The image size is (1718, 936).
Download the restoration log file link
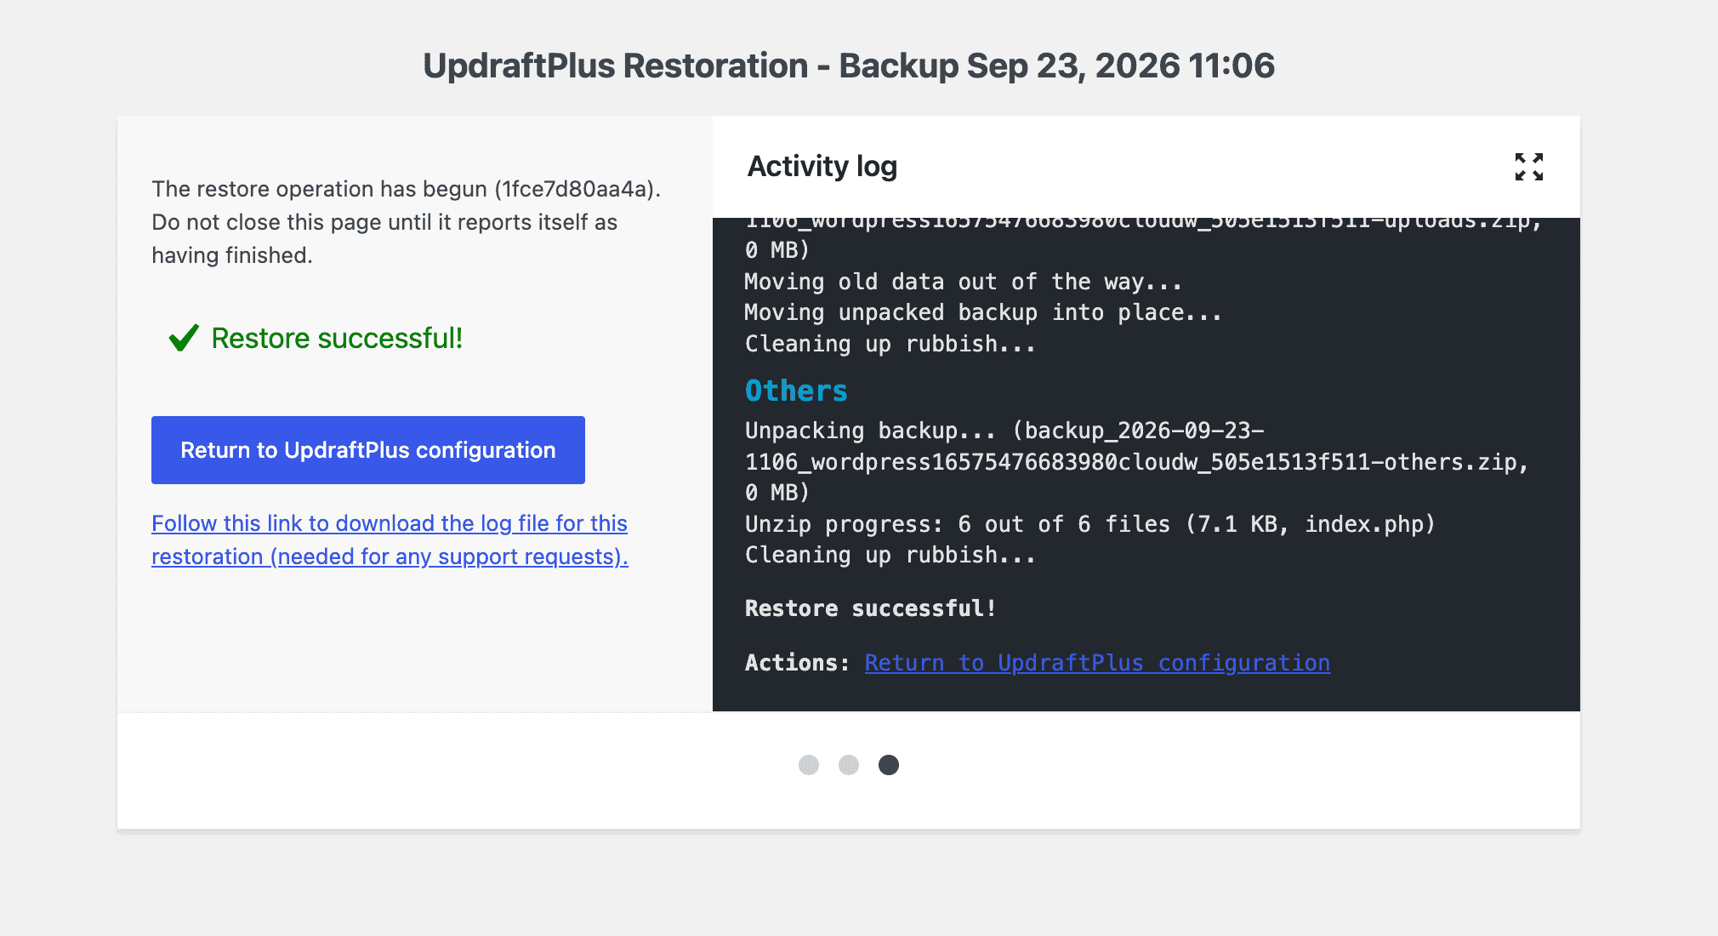[390, 539]
